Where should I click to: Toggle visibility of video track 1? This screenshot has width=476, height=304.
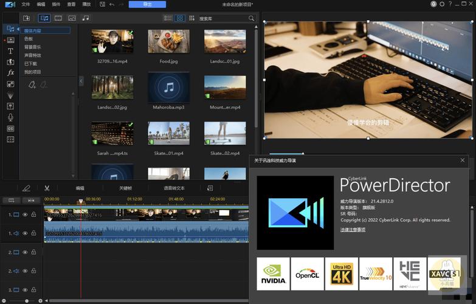tap(25, 215)
